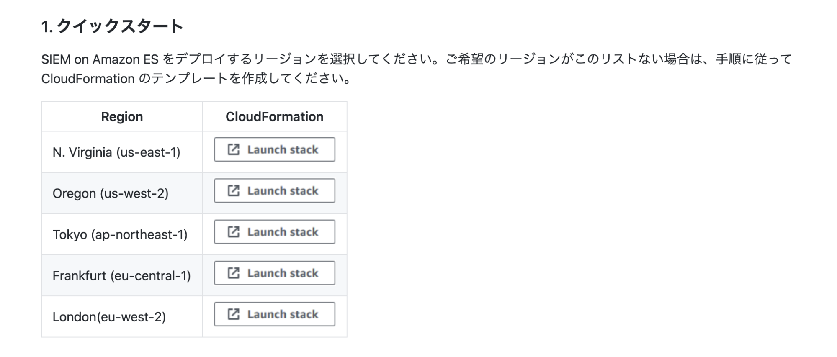Launch stack for N. Virginia us-east-1
The width and height of the screenshot is (837, 357).
[x=275, y=149]
